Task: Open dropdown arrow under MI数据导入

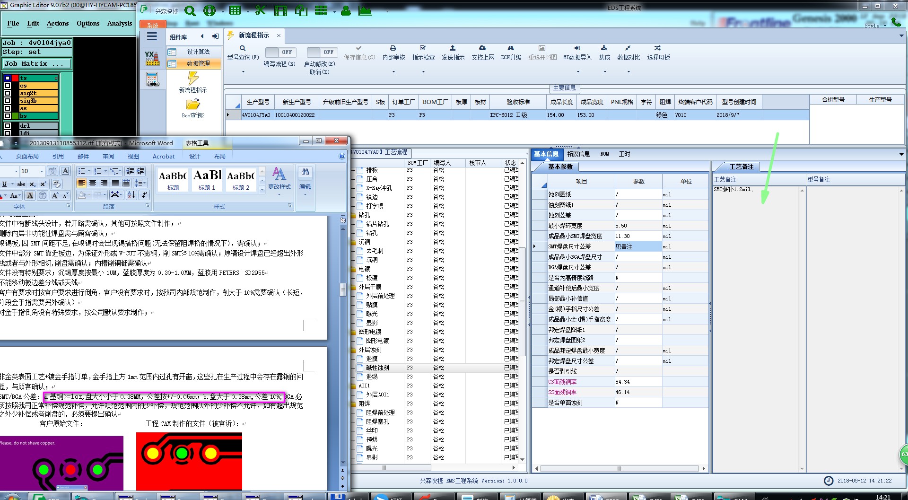Action: click(577, 72)
